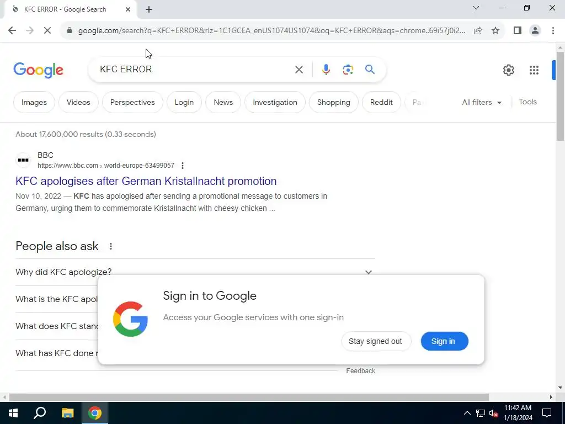565x424 pixels.
Task: Open File Explorer from the taskbar
Action: click(x=67, y=413)
